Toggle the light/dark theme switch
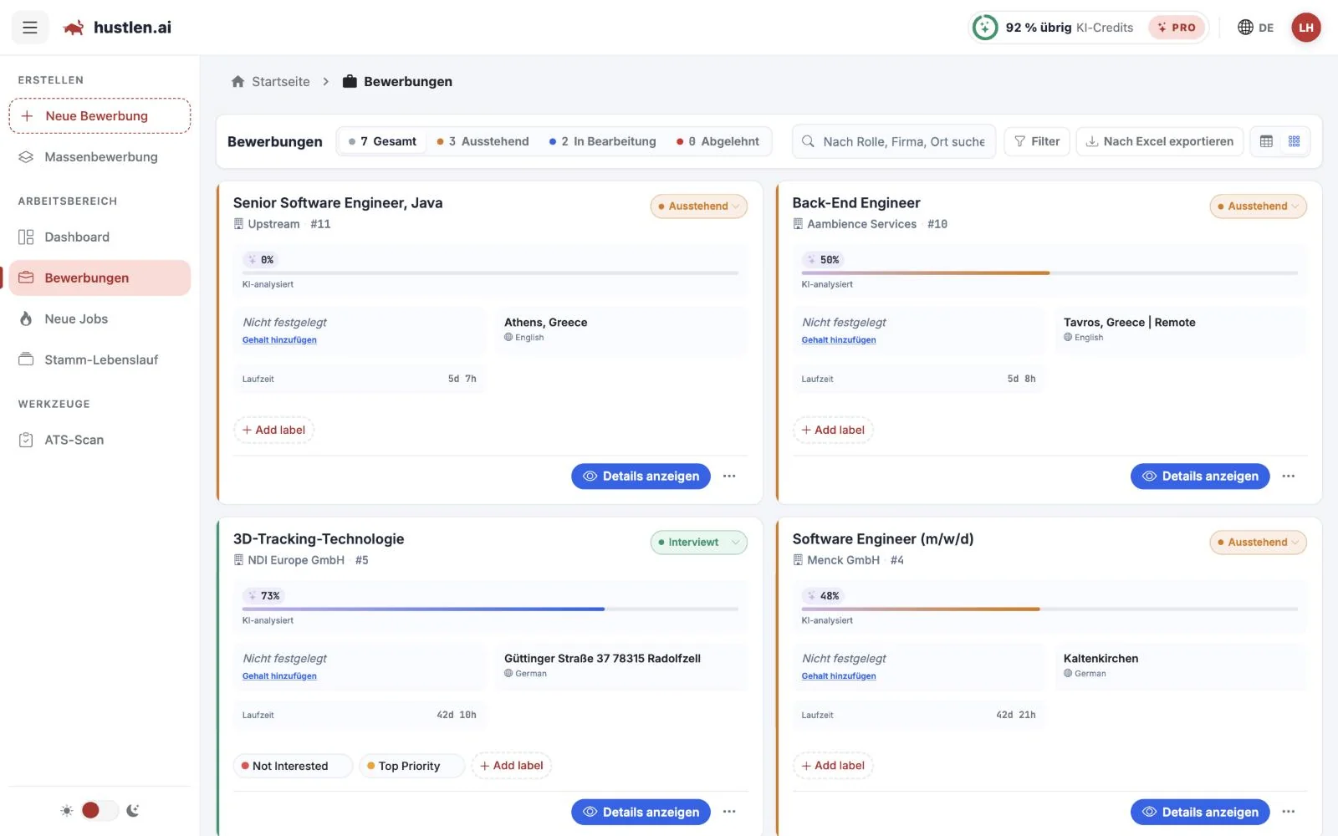 [x=100, y=810]
